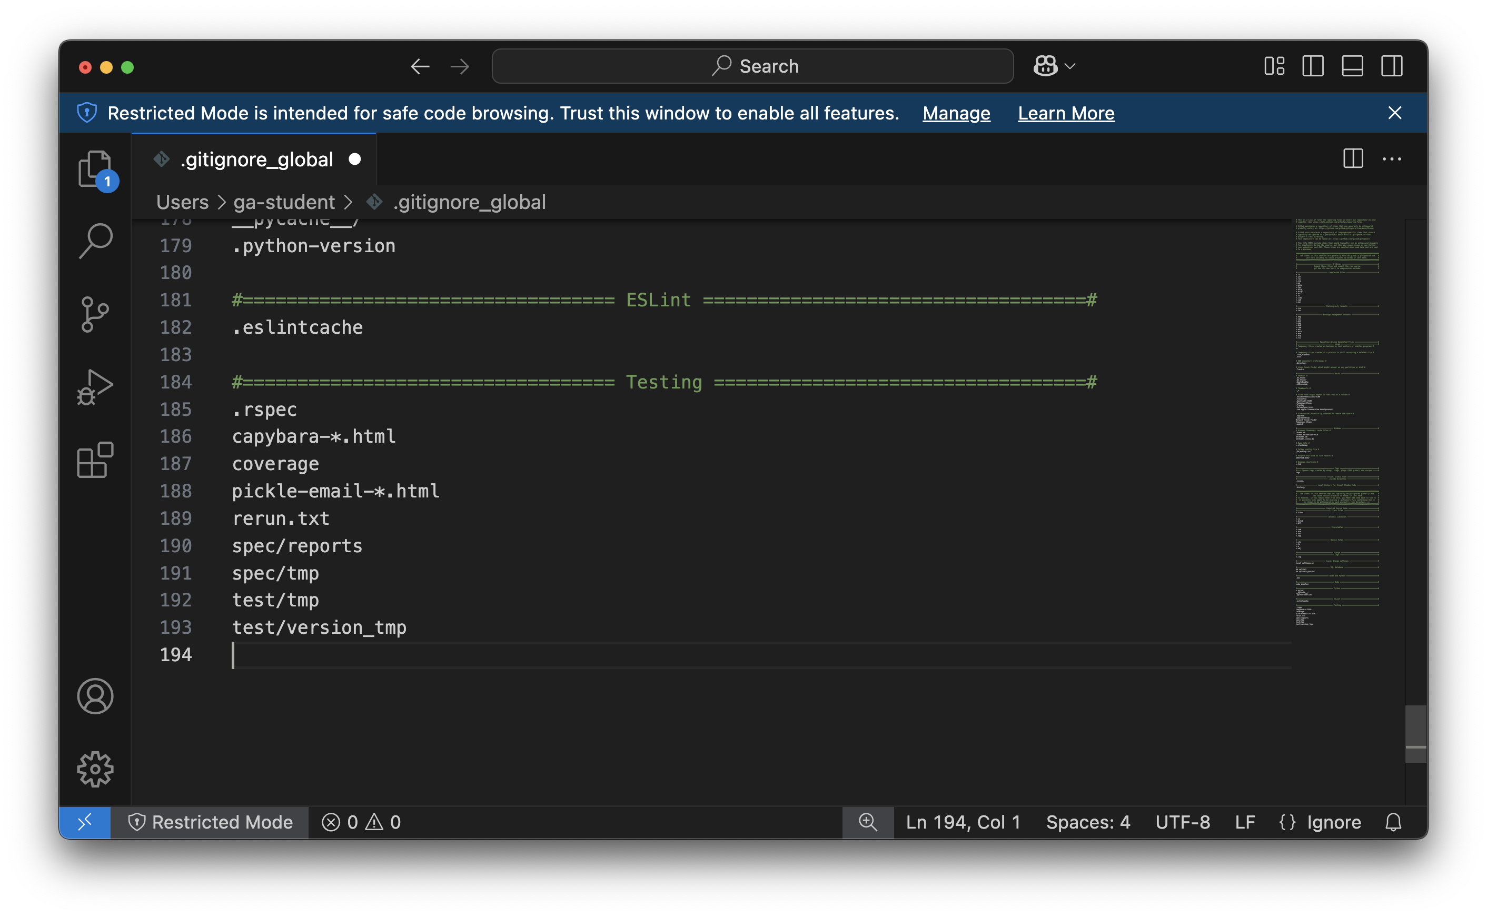Expand ga-student breadcrumb folder

click(284, 202)
